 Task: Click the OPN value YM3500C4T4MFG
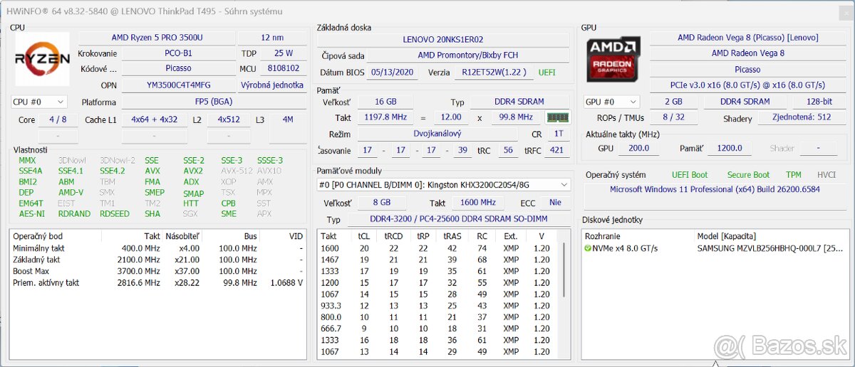pyautogui.click(x=178, y=85)
